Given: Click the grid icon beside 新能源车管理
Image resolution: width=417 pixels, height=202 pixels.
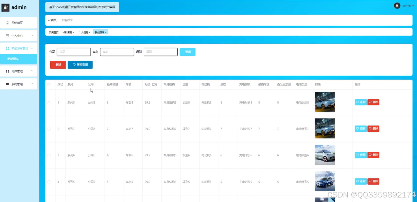Looking at the screenshot, I should tap(7, 49).
